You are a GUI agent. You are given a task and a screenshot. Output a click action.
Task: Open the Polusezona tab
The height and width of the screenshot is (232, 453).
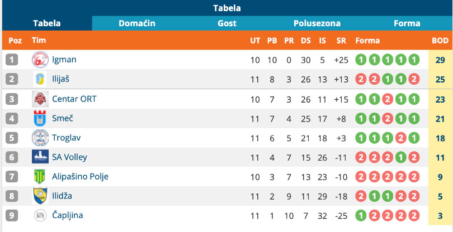pyautogui.click(x=317, y=23)
